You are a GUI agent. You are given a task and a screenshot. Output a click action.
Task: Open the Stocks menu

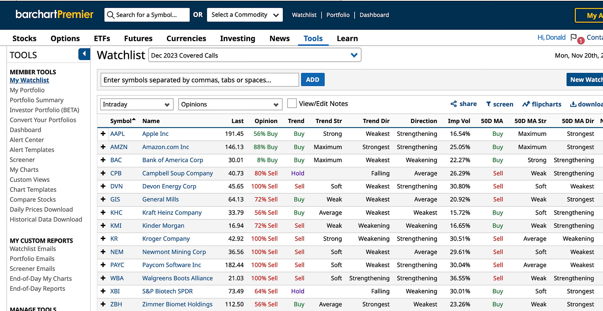[24, 39]
